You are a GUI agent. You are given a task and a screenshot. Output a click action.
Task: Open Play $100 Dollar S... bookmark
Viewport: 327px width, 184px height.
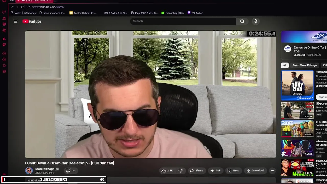144,13
